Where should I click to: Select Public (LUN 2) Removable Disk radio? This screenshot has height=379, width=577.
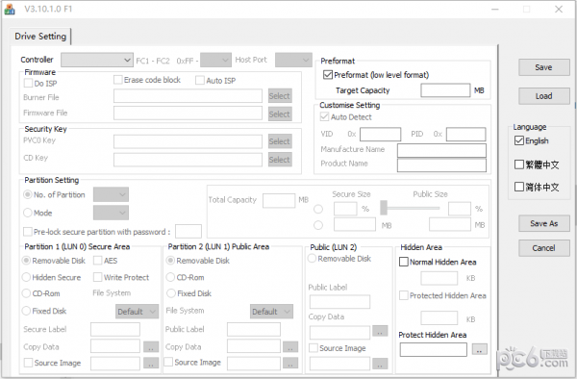point(312,259)
